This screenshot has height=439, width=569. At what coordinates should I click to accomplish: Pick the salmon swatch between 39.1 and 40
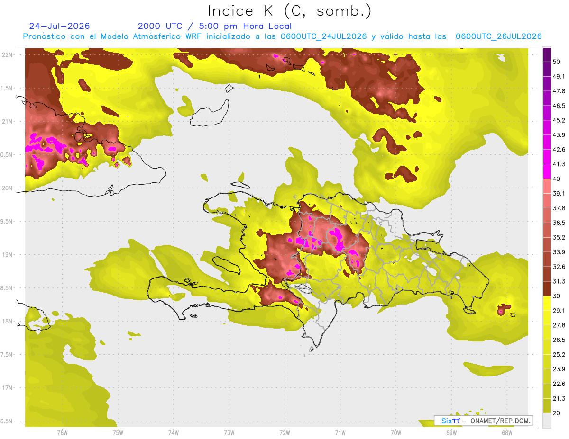tap(547, 186)
